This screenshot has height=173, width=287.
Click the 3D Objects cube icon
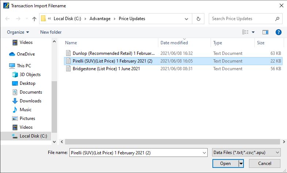(15, 75)
